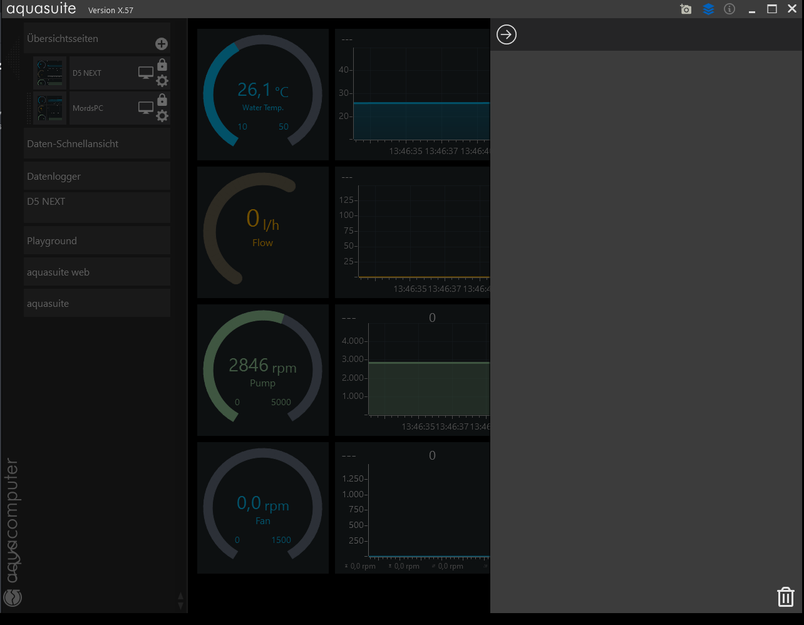Expand the Daten-Schnellansicht section

click(97, 143)
